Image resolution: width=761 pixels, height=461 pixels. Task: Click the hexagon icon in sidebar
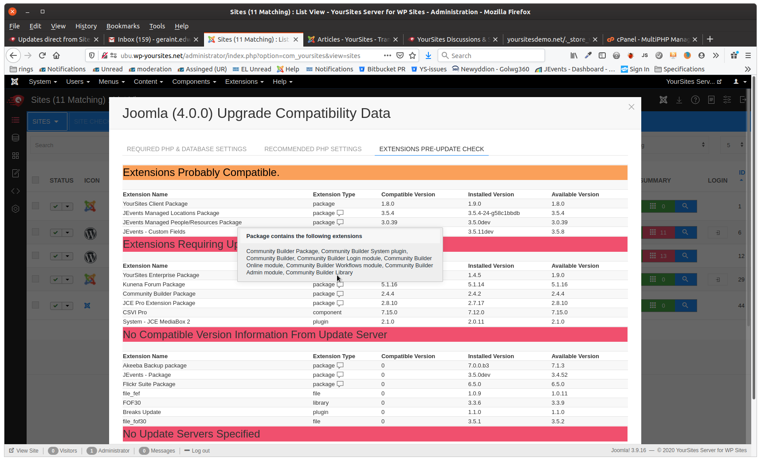coord(16,209)
